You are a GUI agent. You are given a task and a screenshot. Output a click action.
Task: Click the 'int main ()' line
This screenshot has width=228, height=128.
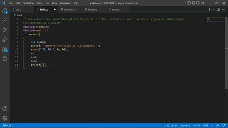pos(32,34)
